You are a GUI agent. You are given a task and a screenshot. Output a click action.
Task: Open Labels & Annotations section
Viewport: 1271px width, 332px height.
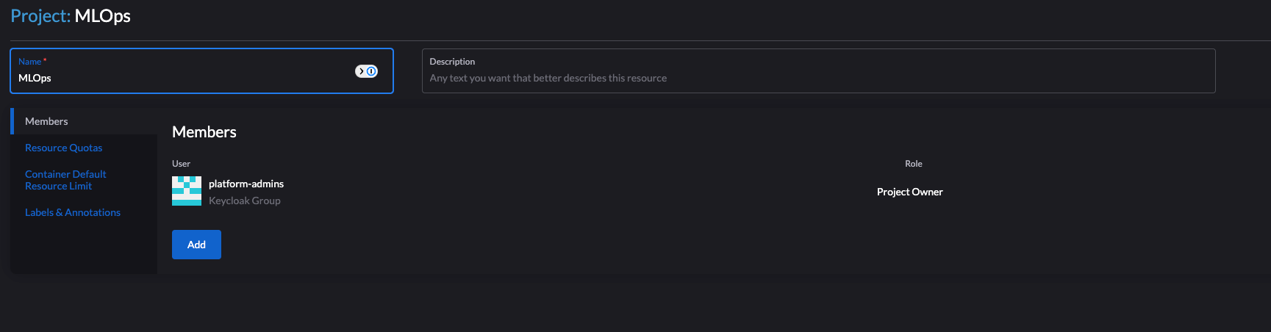click(73, 212)
